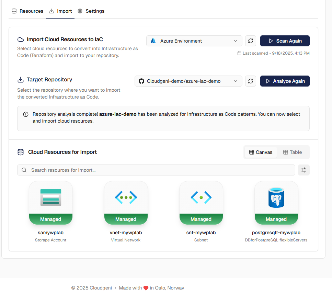
Task: Expand the Cloudgeni-demo/azure-iac-demo repository dropdown
Action: click(188, 81)
